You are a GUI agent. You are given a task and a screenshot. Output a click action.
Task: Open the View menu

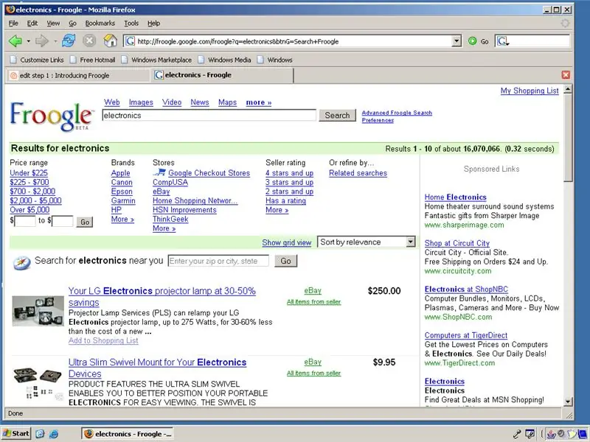click(x=53, y=24)
